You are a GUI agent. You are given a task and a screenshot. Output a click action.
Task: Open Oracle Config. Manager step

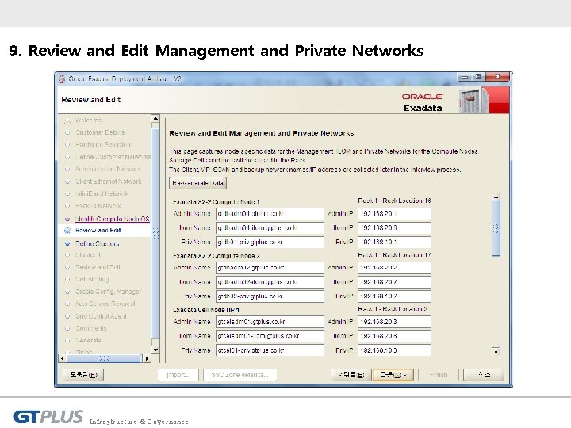108,292
